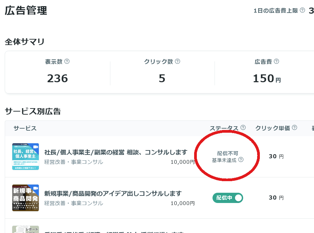Open help icon beside クリック単価 column header
Screen dimensions: 314x233
tap(295, 127)
